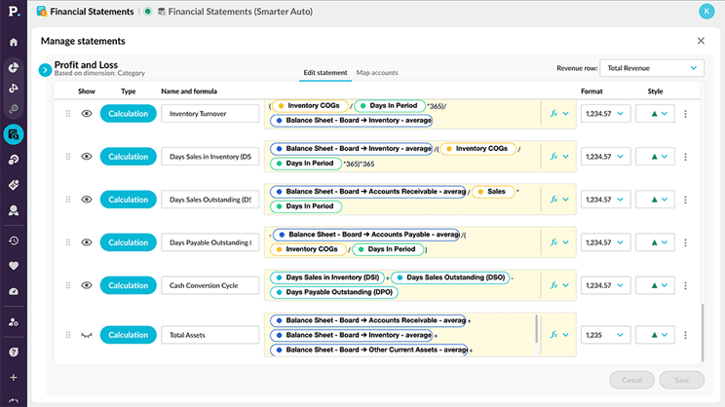Click the Total Assets formula box scrollbar
This screenshot has width=725, height=407.
tap(536, 329)
